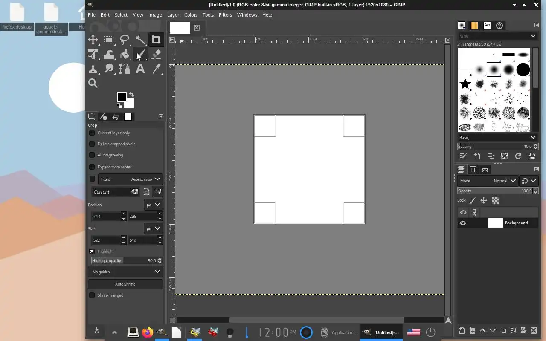This screenshot has width=546, height=341.
Task: Create a new brush
Action: point(477,156)
